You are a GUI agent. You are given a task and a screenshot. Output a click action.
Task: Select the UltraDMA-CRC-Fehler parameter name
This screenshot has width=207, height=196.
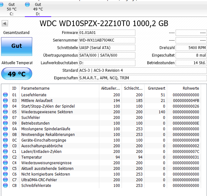39,180
